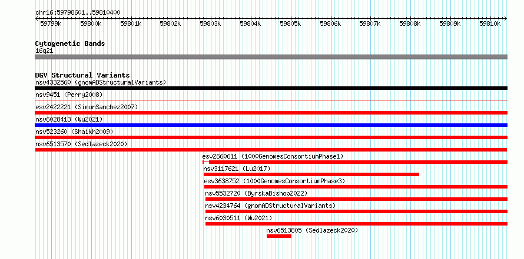Open nsv6513805 (Sedlazeck2020) label

(x=312, y=230)
